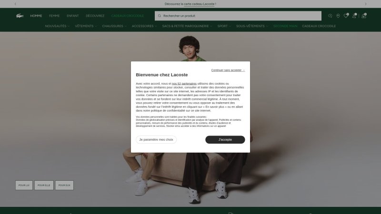Open the store locator pin icon
The image size is (381, 214).
click(338, 16)
